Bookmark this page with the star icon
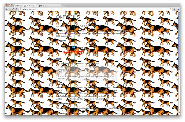Screen dimensions: 185x122 pyautogui.click(x=171, y=9)
